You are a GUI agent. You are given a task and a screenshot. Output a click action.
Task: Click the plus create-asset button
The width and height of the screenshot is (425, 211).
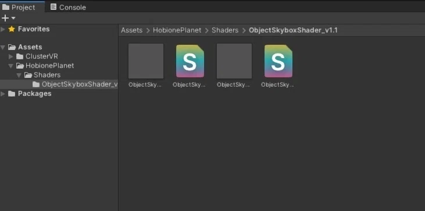[x=5, y=18]
